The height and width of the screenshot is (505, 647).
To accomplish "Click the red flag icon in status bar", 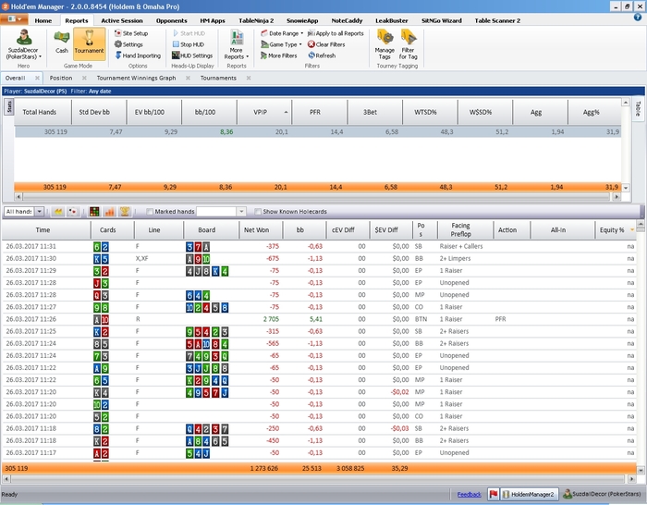I will coord(493,494).
